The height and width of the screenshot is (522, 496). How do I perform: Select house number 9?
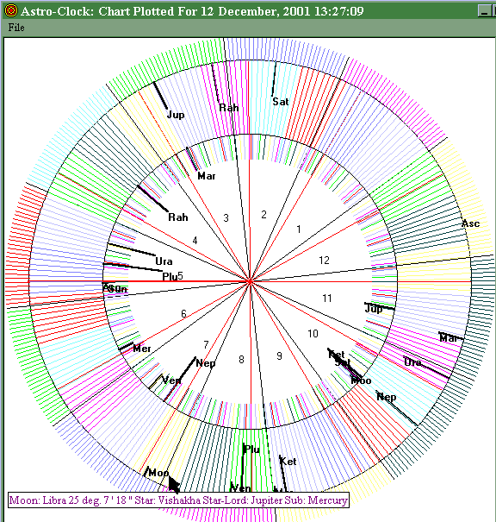click(x=279, y=356)
